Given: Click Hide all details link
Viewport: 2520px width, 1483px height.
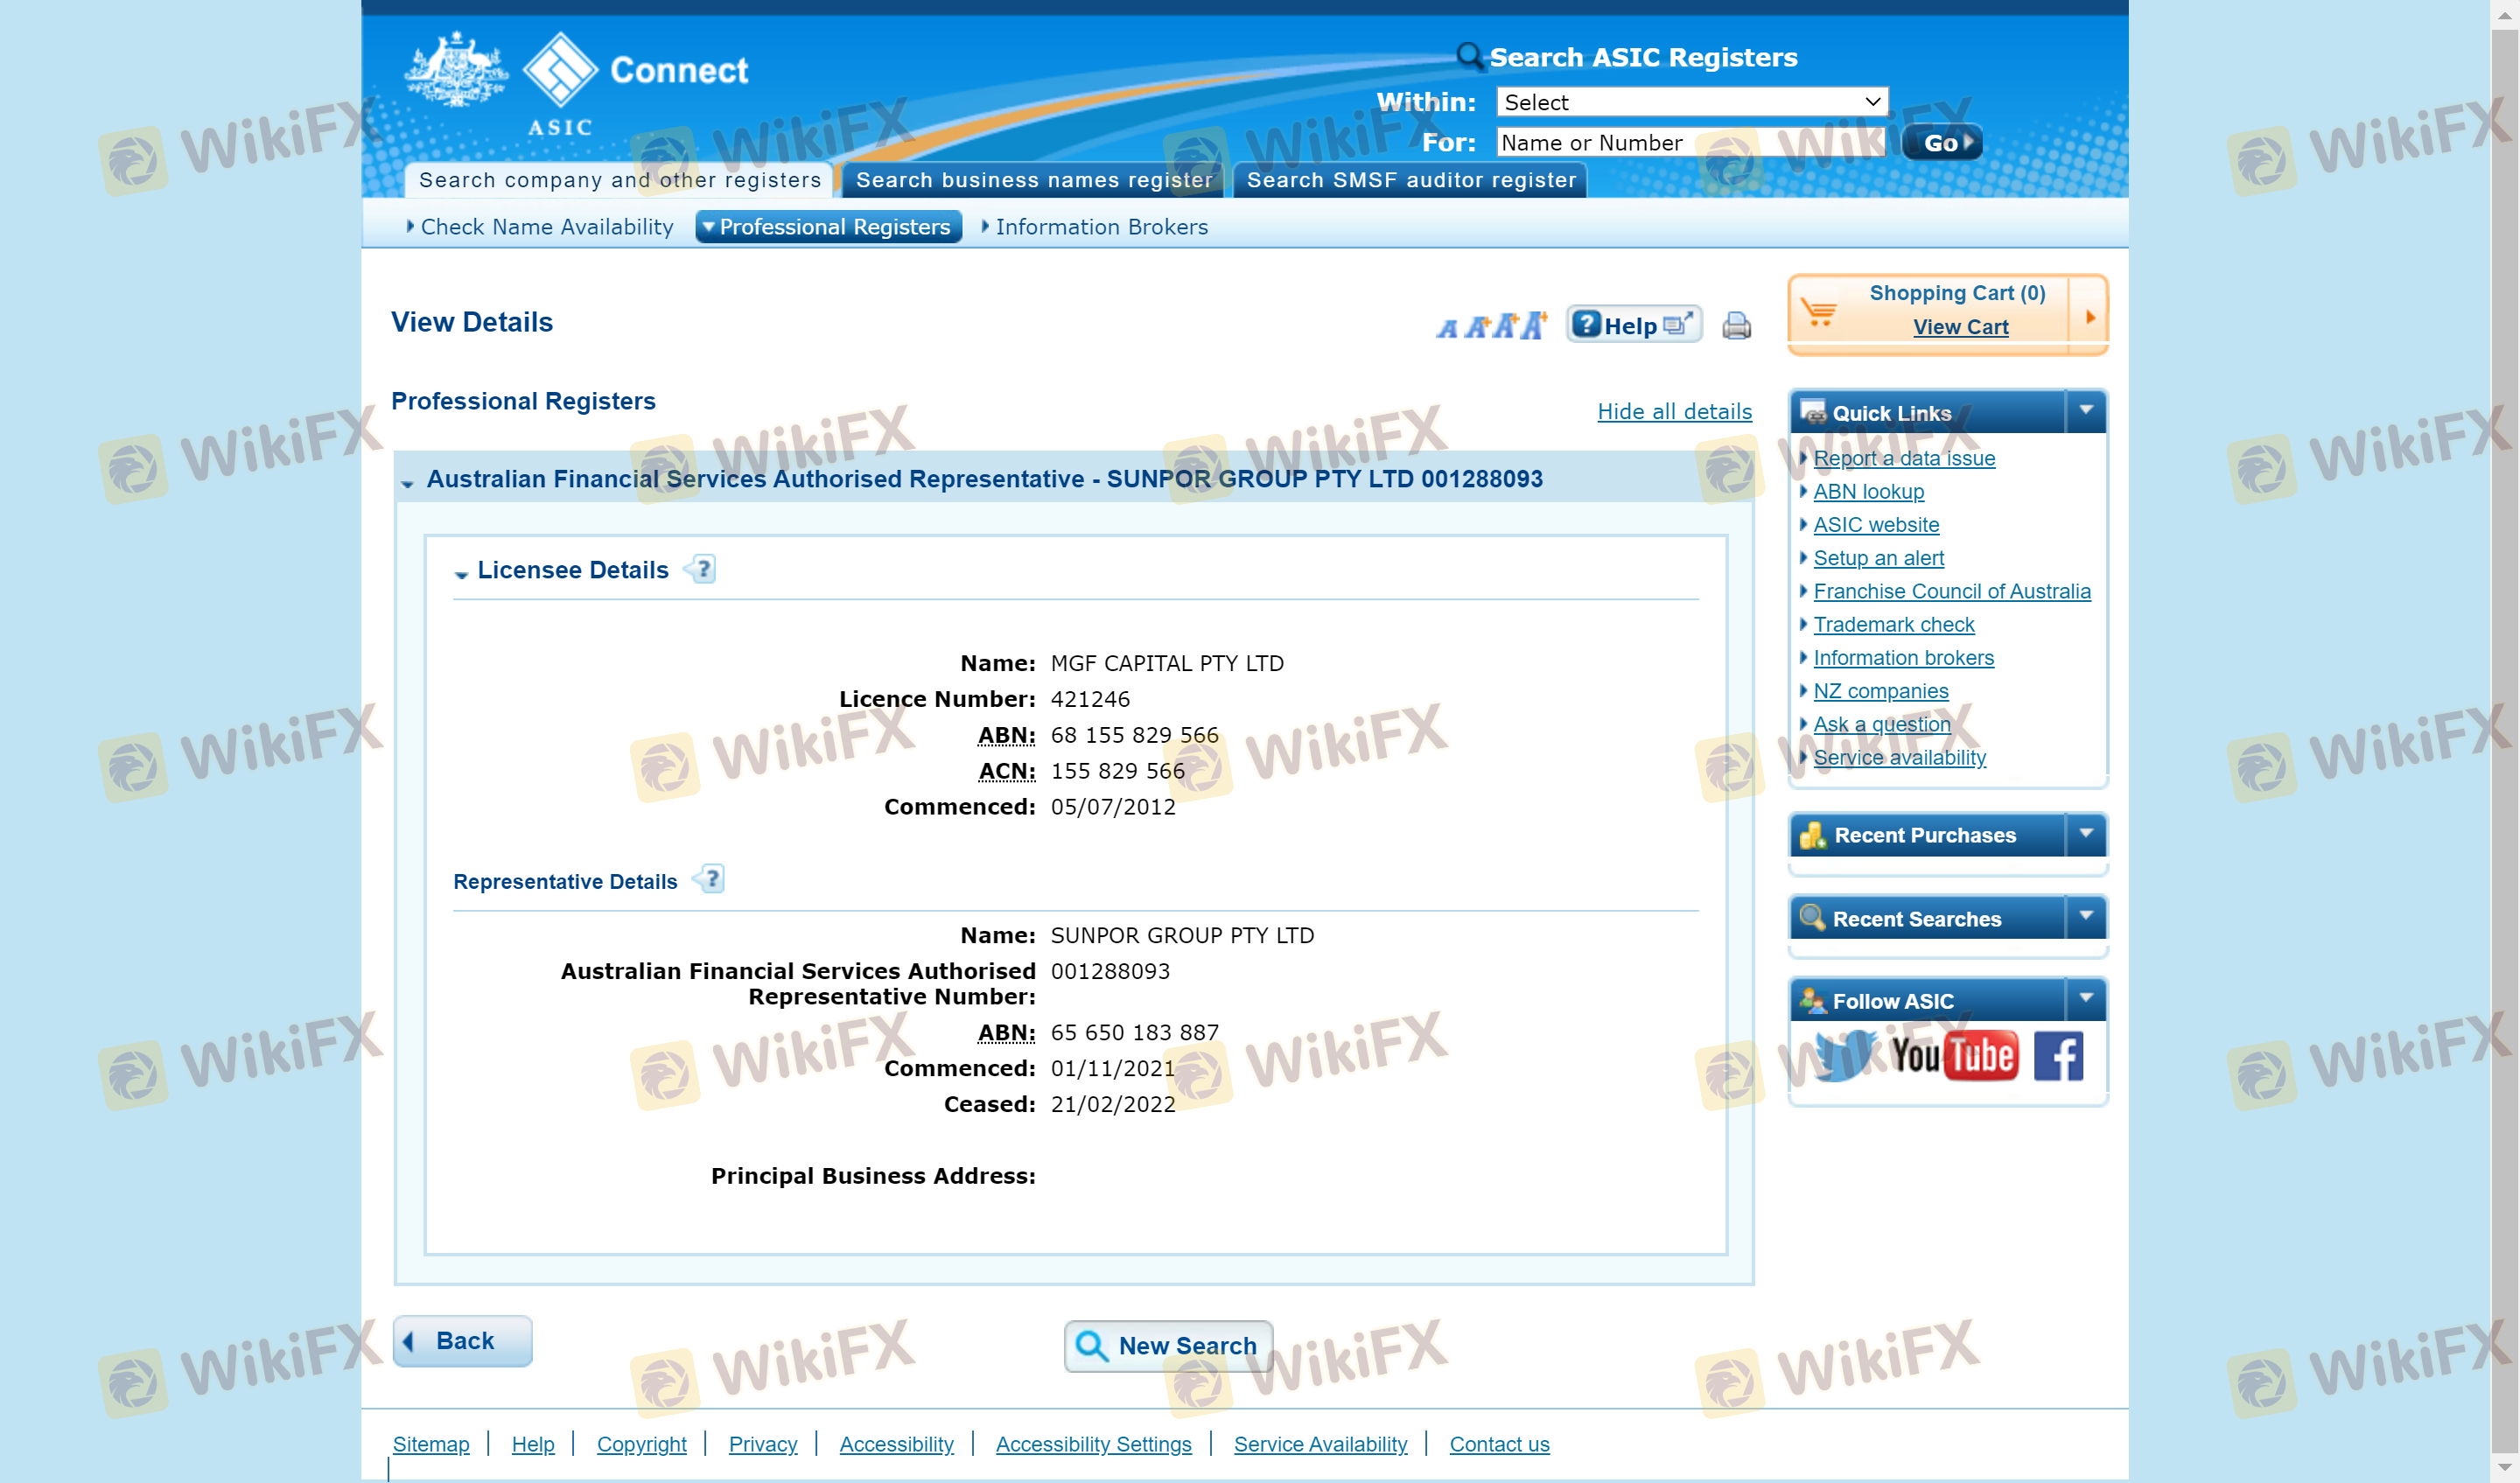Looking at the screenshot, I should [1674, 411].
